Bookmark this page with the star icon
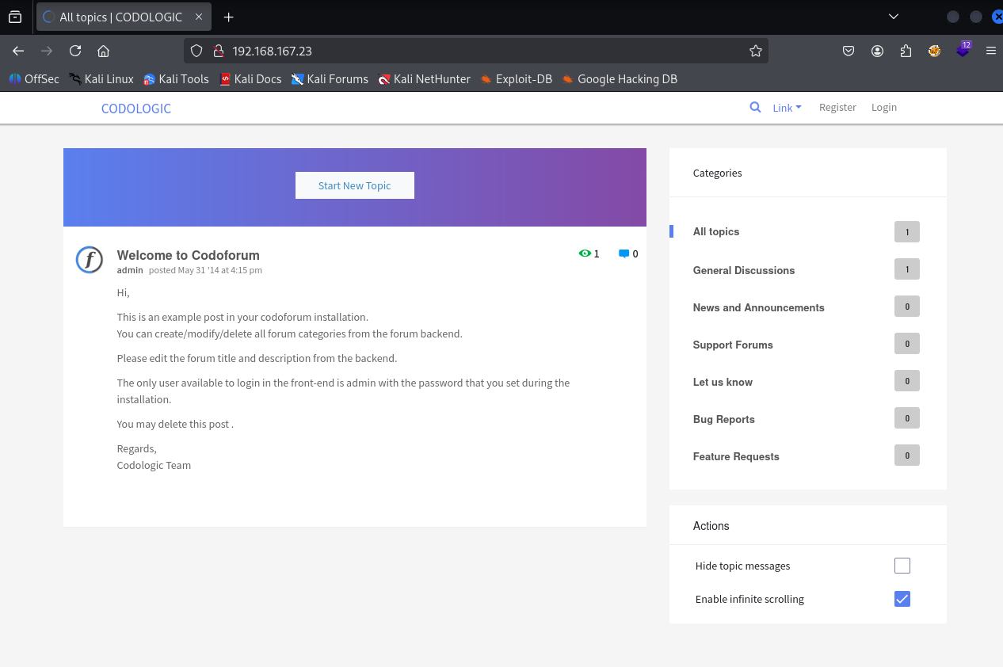 (755, 51)
